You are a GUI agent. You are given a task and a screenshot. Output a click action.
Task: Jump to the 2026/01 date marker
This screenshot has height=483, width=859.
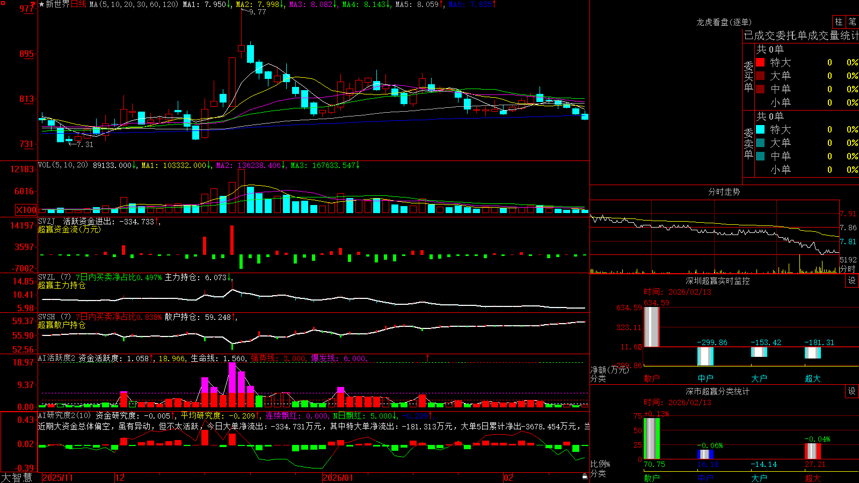point(338,478)
